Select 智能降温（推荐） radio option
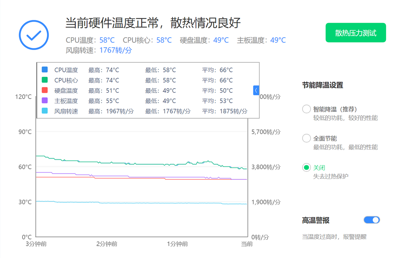Viewport: 400px width, 258px height. pyautogui.click(x=306, y=109)
